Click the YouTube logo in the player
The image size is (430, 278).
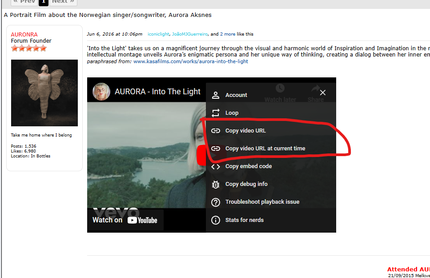click(142, 220)
